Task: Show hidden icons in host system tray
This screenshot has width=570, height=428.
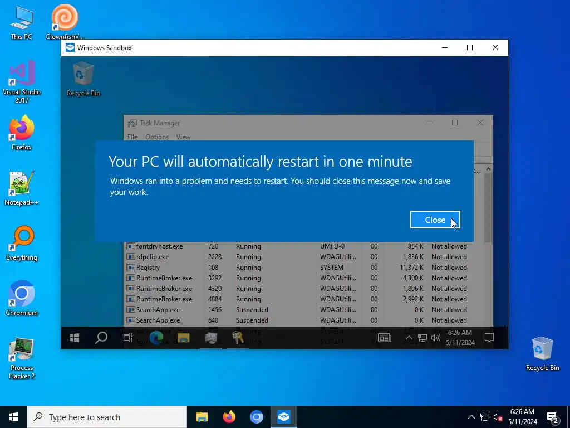Action: 471,417
